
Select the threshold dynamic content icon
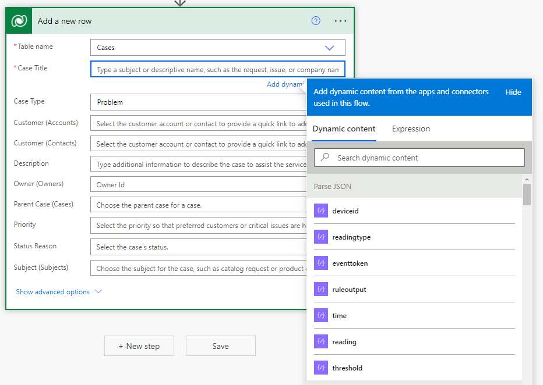[321, 368]
